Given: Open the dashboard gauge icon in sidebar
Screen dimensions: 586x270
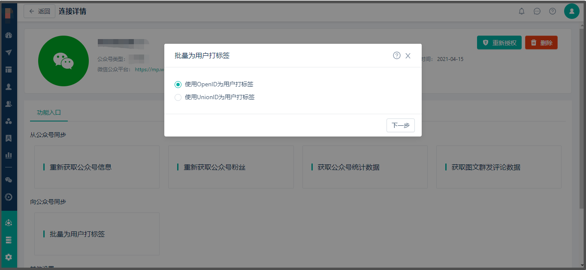Looking at the screenshot, I should (x=9, y=35).
